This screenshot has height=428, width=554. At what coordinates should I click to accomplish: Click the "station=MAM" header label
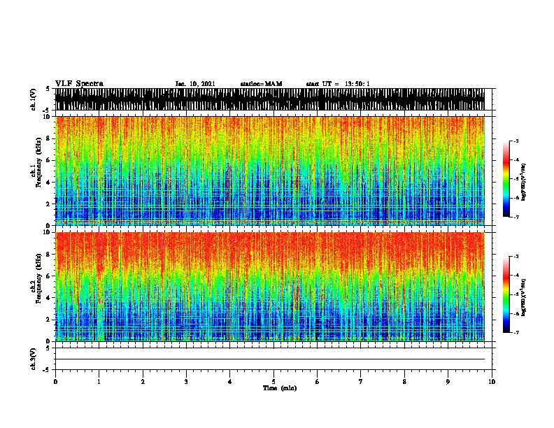tap(261, 84)
